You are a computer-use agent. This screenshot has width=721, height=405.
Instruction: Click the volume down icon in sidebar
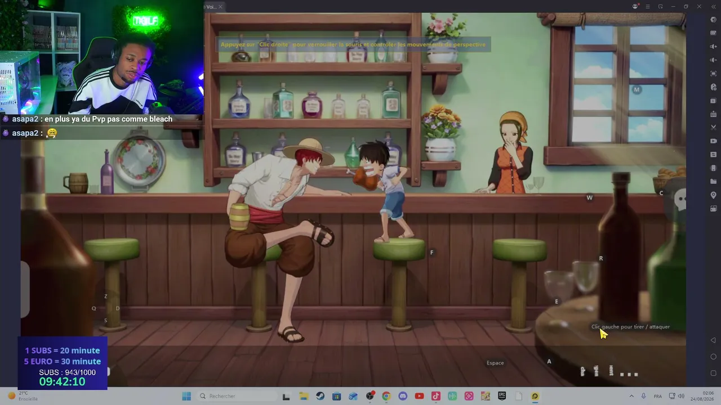(x=713, y=60)
